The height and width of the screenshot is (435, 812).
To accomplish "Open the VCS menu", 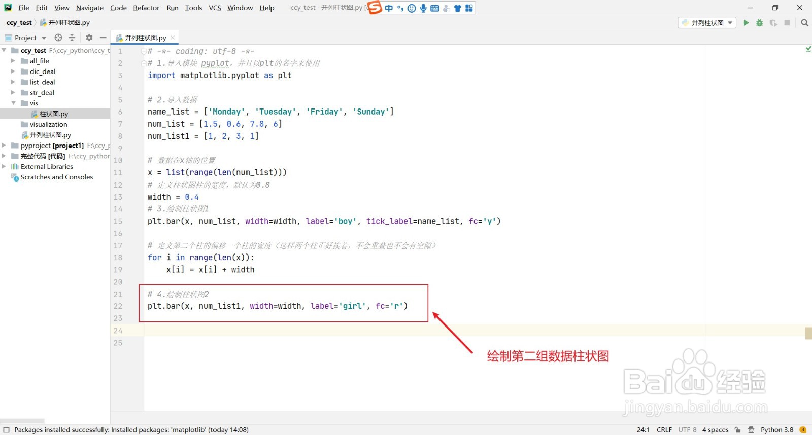I will (215, 8).
